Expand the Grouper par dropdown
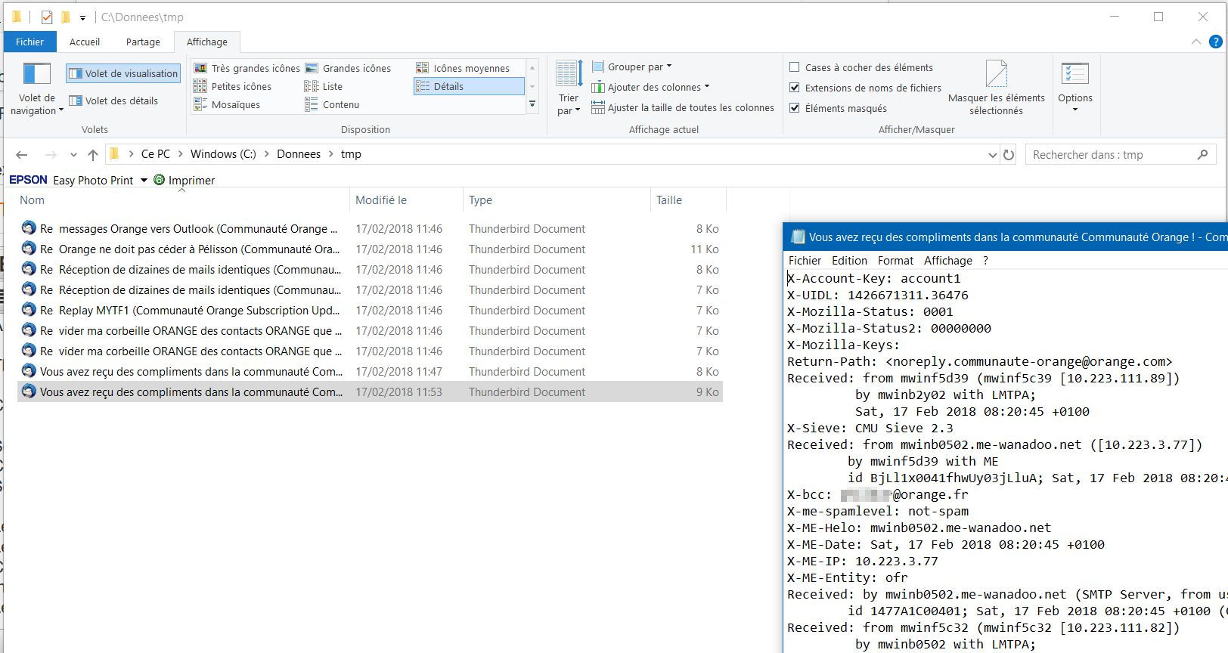 632,67
